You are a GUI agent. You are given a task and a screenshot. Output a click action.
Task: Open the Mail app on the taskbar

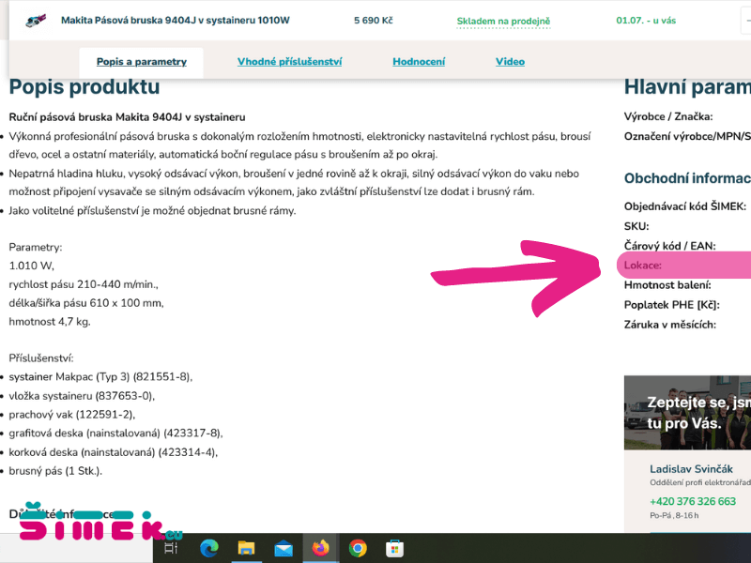coord(284,548)
